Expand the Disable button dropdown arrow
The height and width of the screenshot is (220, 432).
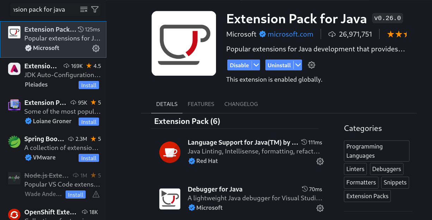click(x=256, y=65)
